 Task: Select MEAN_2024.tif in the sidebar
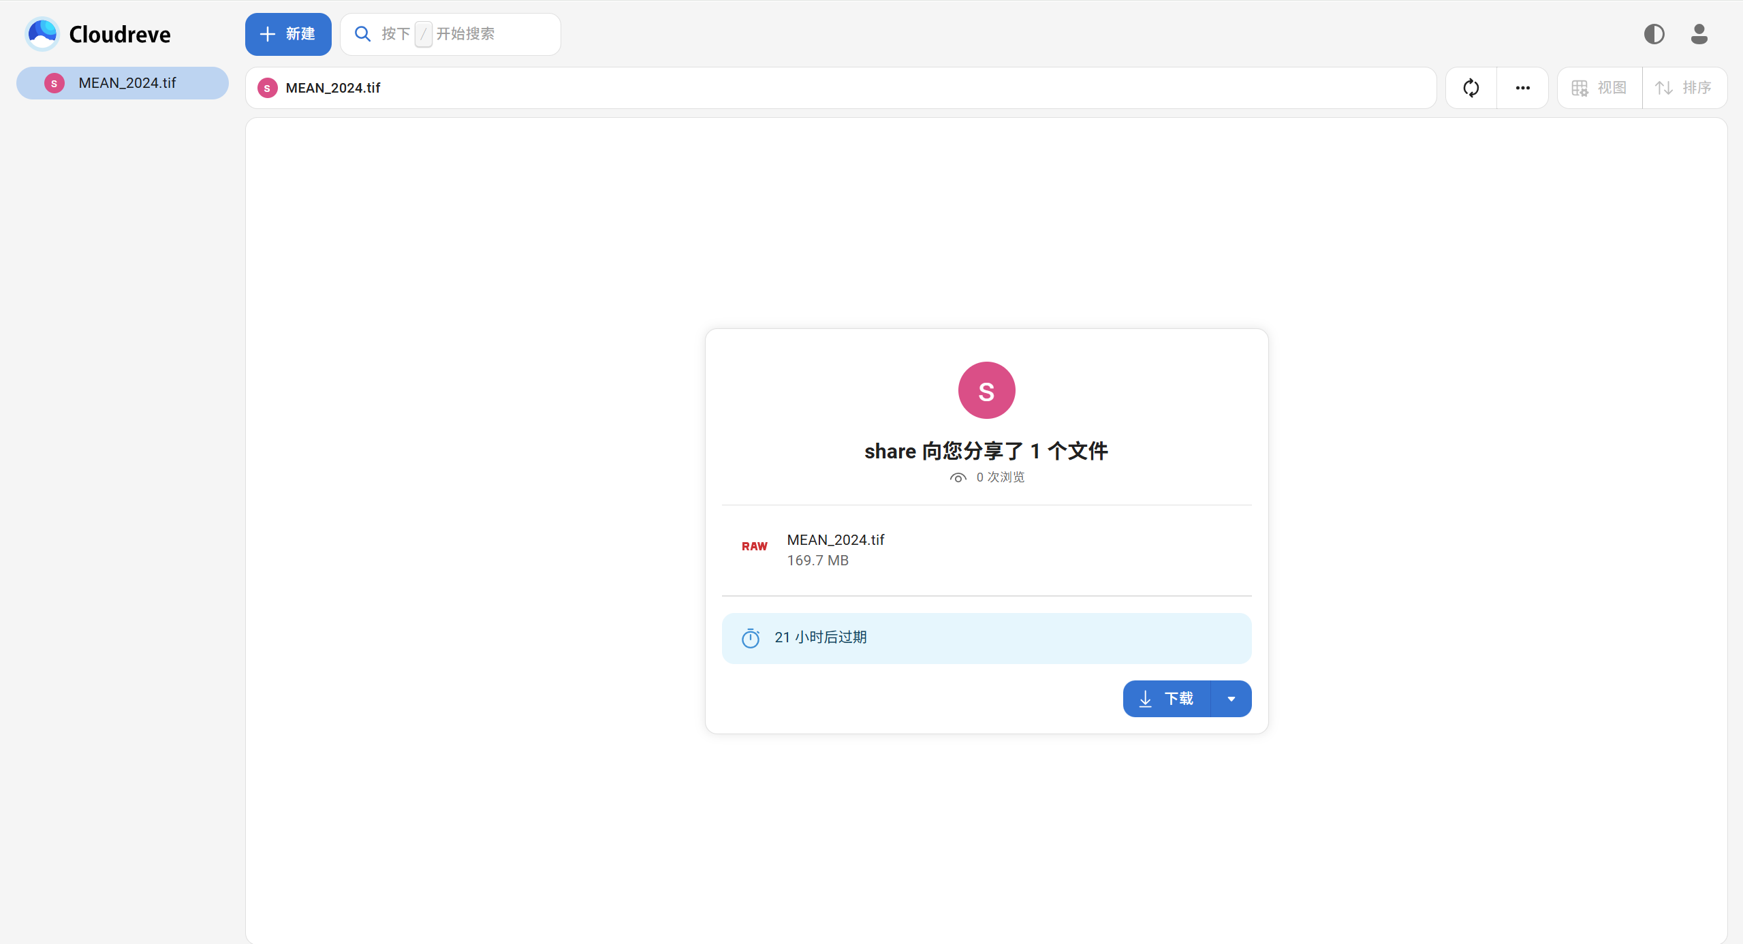click(123, 82)
